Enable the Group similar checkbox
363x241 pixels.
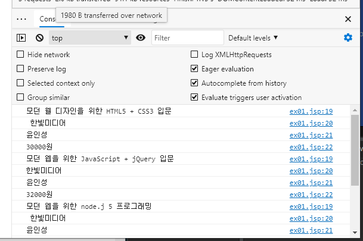tap(20, 97)
